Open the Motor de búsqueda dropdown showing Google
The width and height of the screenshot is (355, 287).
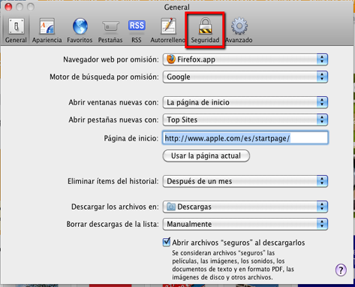[245, 77]
